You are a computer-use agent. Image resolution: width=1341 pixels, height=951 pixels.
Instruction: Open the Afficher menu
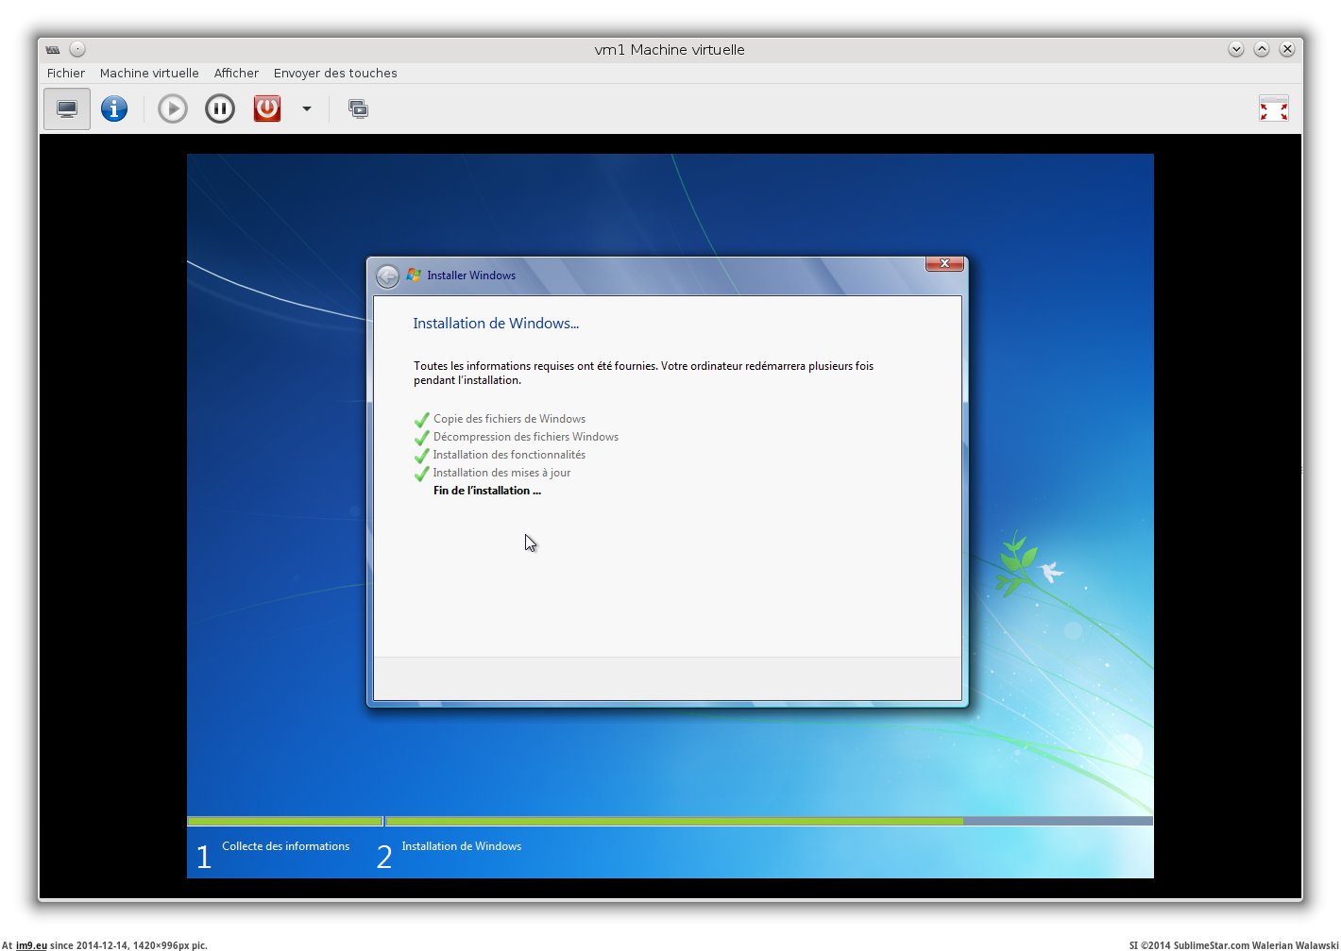click(x=236, y=74)
